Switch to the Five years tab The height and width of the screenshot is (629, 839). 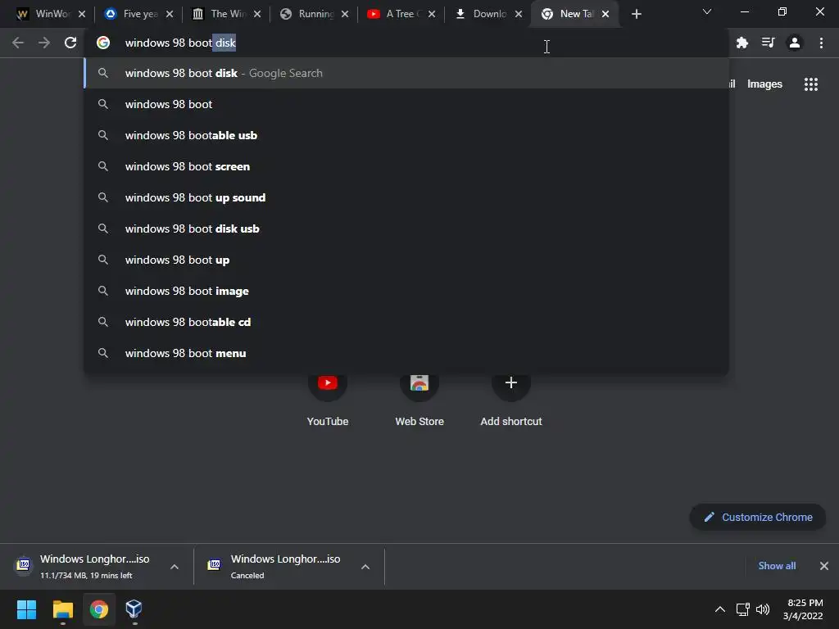[x=132, y=14]
